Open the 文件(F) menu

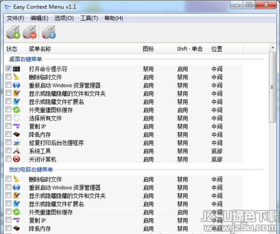15,18
